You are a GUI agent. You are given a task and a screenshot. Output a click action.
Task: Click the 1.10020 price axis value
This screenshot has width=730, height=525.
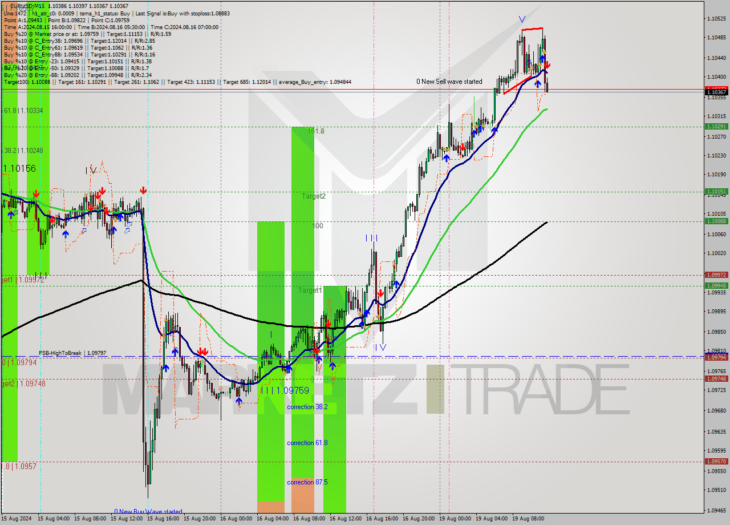click(x=716, y=253)
